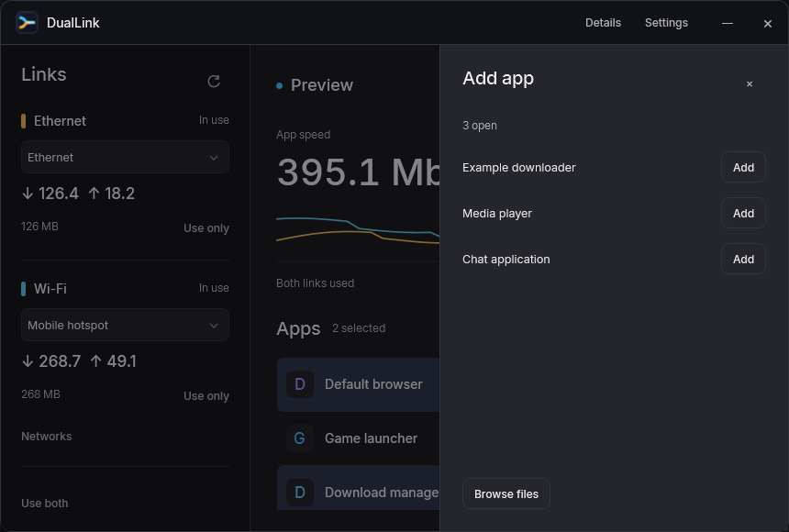Open the Settings menu

666,23
